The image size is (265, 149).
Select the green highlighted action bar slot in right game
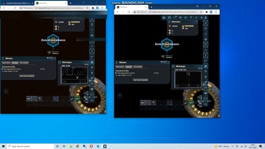point(191,103)
